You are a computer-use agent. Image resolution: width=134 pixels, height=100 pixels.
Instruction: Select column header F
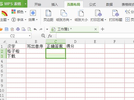(x=115, y=41)
